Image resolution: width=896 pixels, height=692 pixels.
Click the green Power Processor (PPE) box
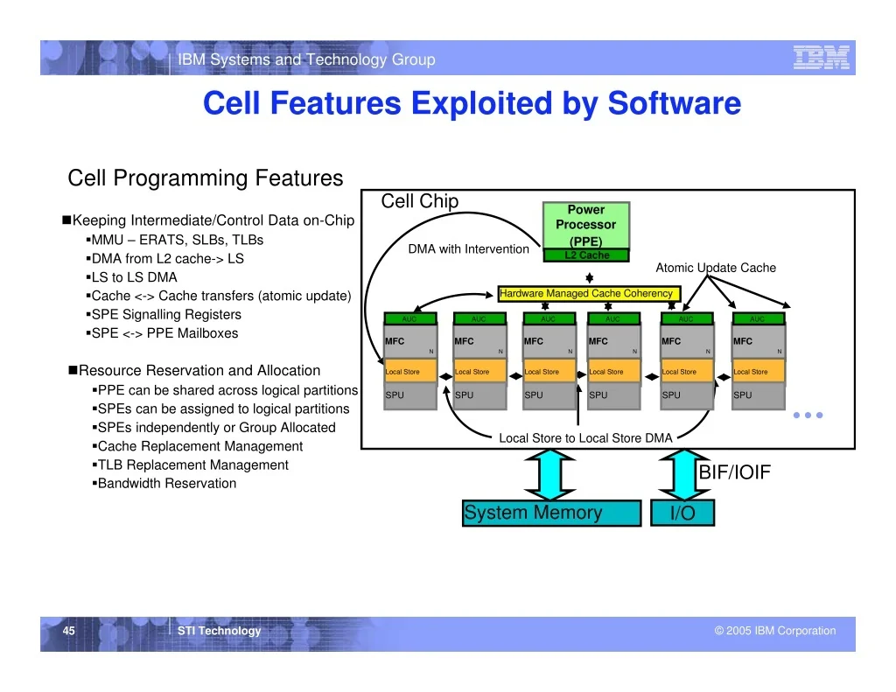pos(585,225)
